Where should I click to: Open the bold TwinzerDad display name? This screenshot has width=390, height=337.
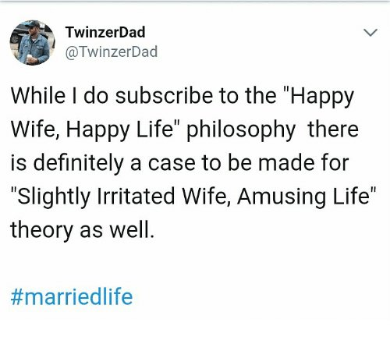pos(105,32)
